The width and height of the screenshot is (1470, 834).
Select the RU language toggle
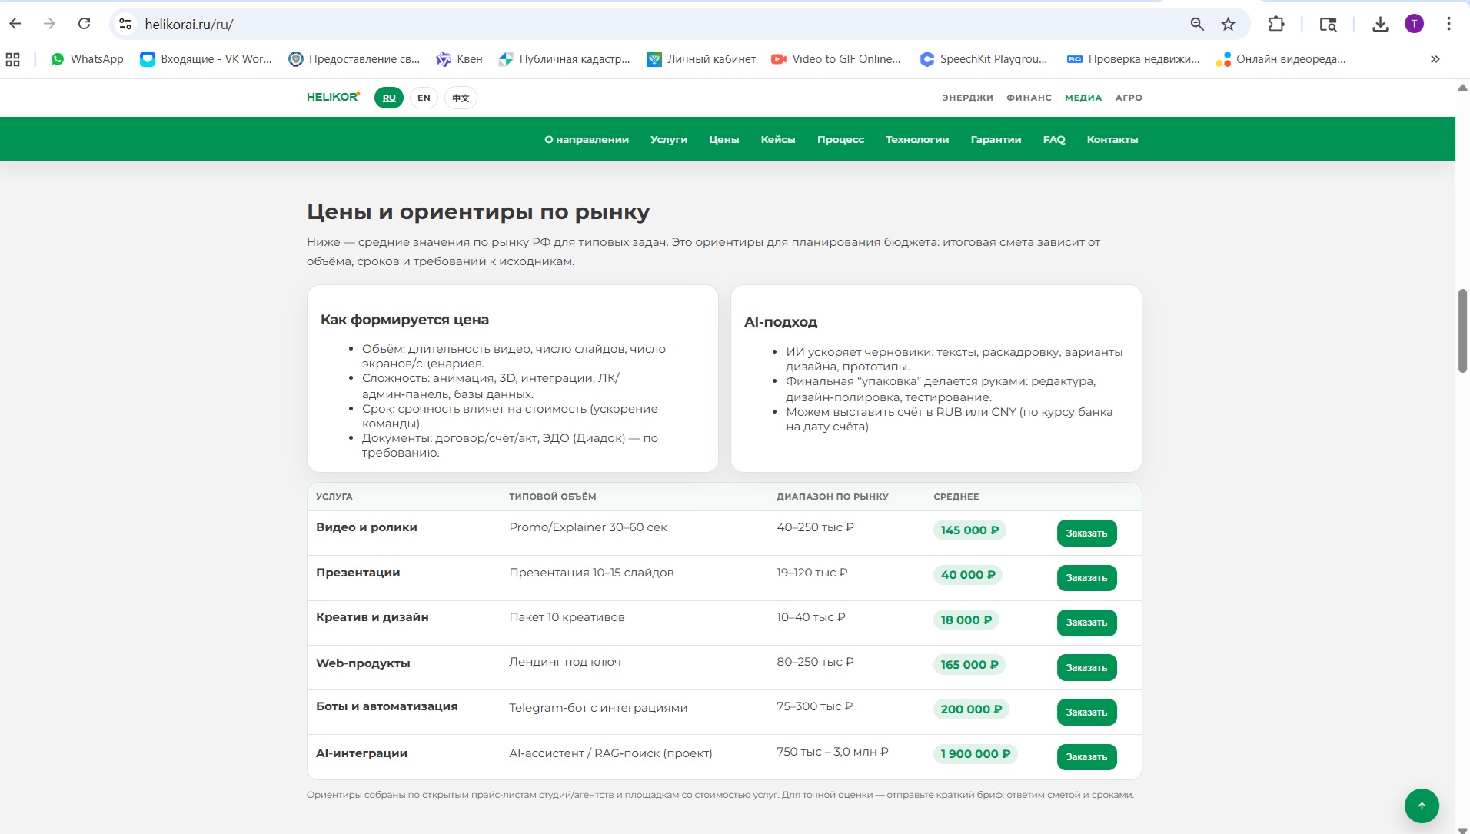point(389,98)
